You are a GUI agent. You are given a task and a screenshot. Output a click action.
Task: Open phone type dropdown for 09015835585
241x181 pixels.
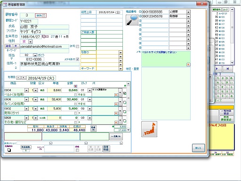[x=188, y=12]
